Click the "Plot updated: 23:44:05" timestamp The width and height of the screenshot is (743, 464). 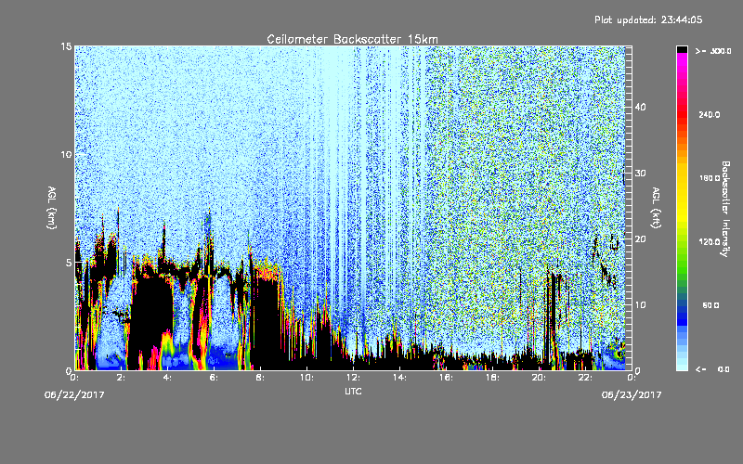(648, 19)
